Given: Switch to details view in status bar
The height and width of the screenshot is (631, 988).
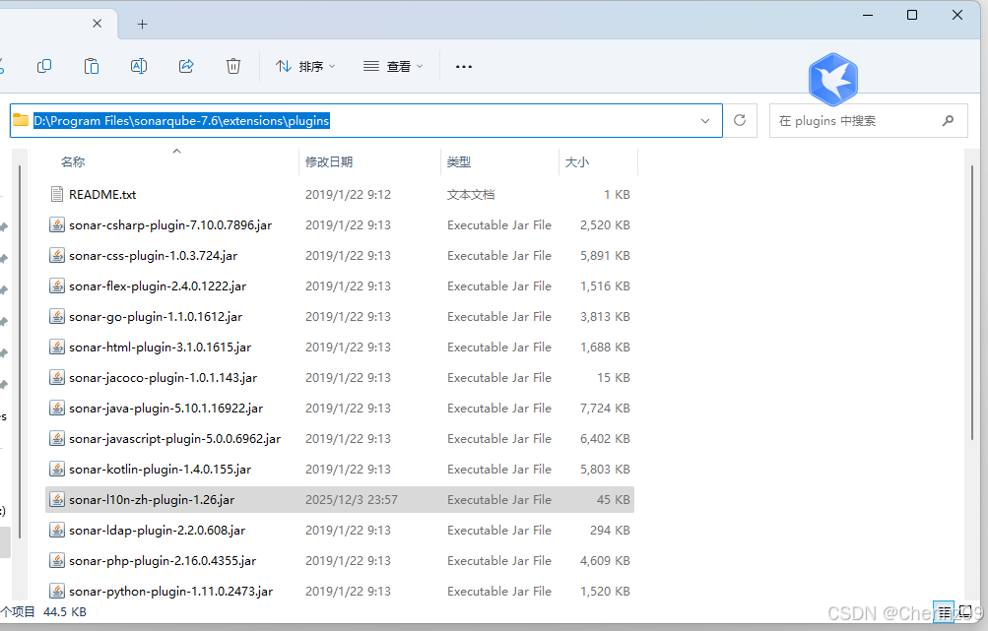Looking at the screenshot, I should pos(944,611).
